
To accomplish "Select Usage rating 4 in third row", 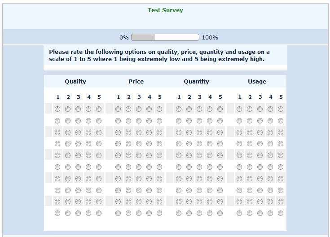I will pos(270,132).
